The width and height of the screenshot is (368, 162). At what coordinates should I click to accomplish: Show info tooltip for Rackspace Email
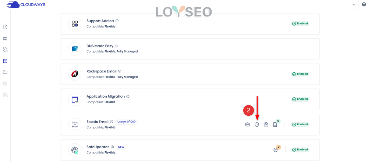120,71
